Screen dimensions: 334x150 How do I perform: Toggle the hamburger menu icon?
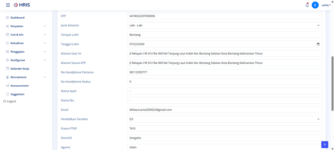click(8, 5)
